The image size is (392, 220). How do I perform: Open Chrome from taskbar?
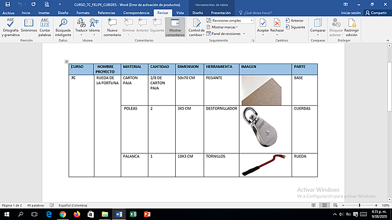click(62, 215)
